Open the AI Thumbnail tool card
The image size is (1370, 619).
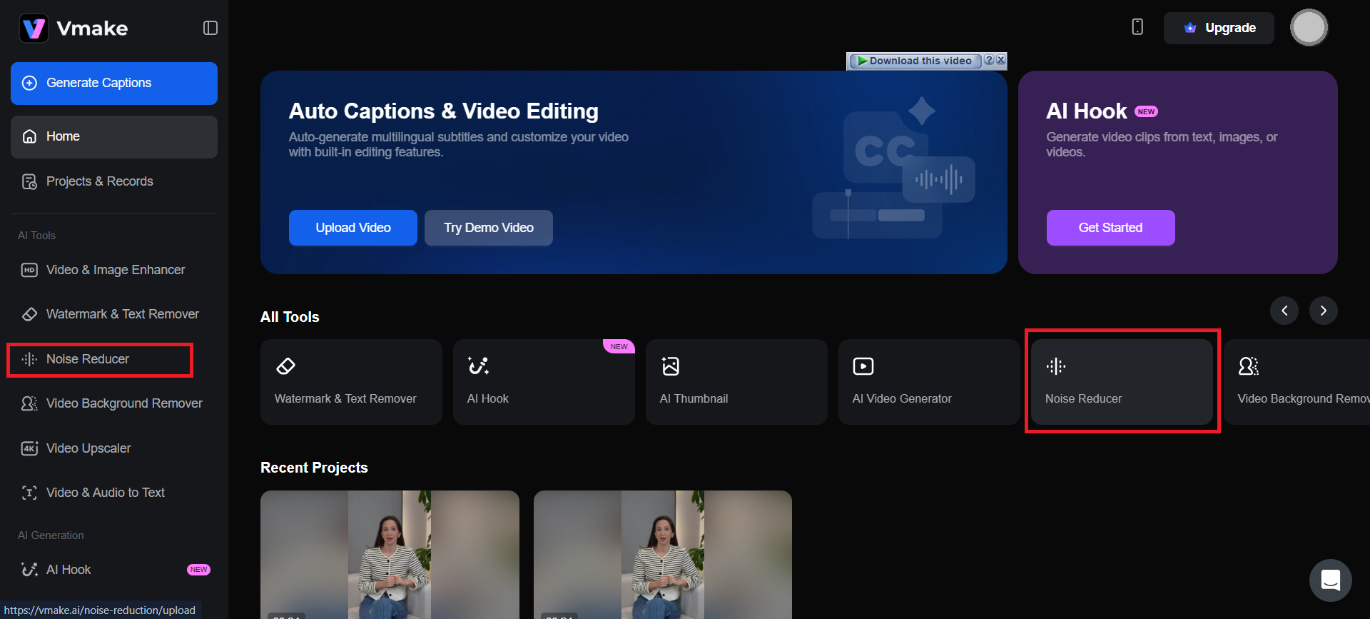pyautogui.click(x=736, y=382)
